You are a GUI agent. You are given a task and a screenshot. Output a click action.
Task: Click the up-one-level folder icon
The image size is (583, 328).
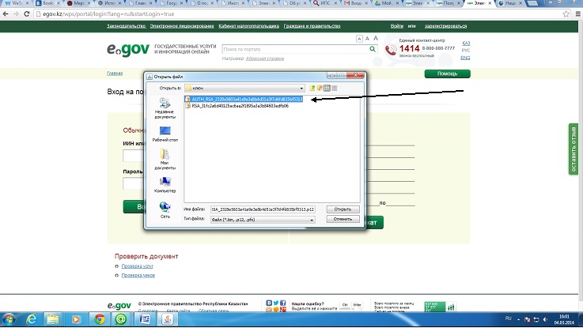coord(313,88)
